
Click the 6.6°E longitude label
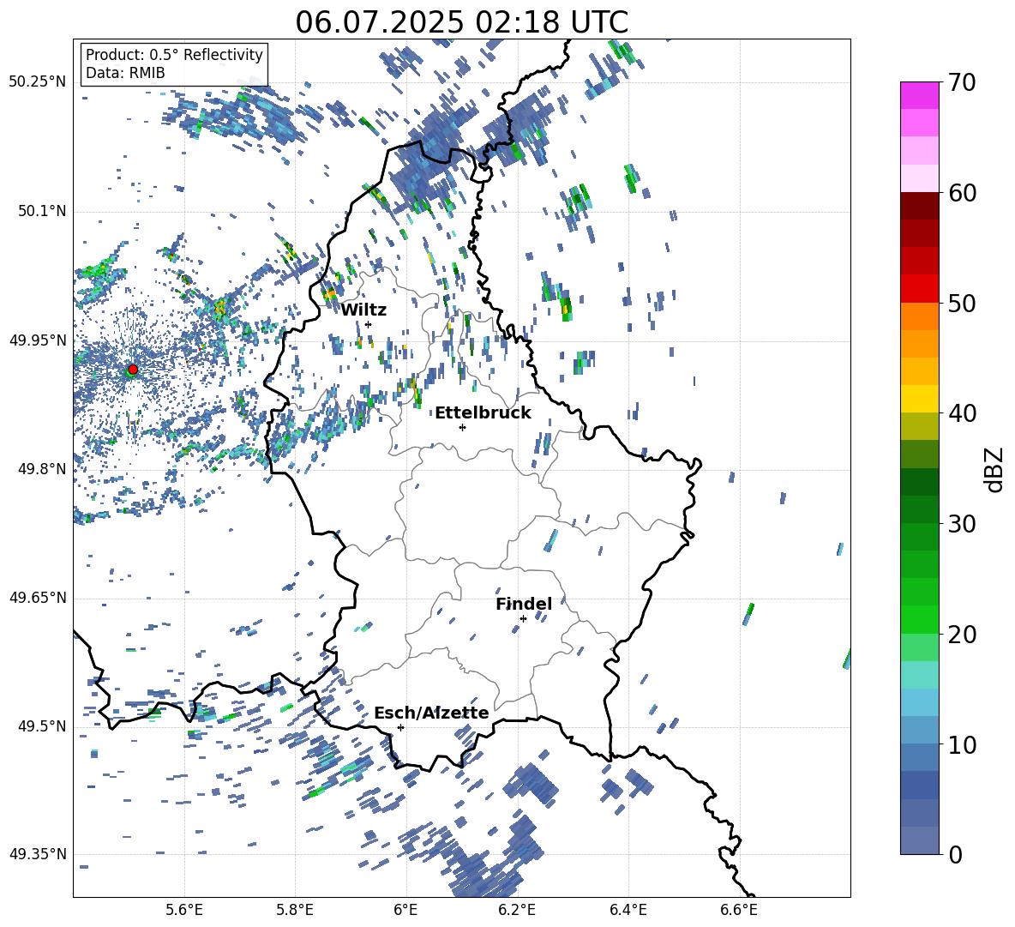click(739, 910)
